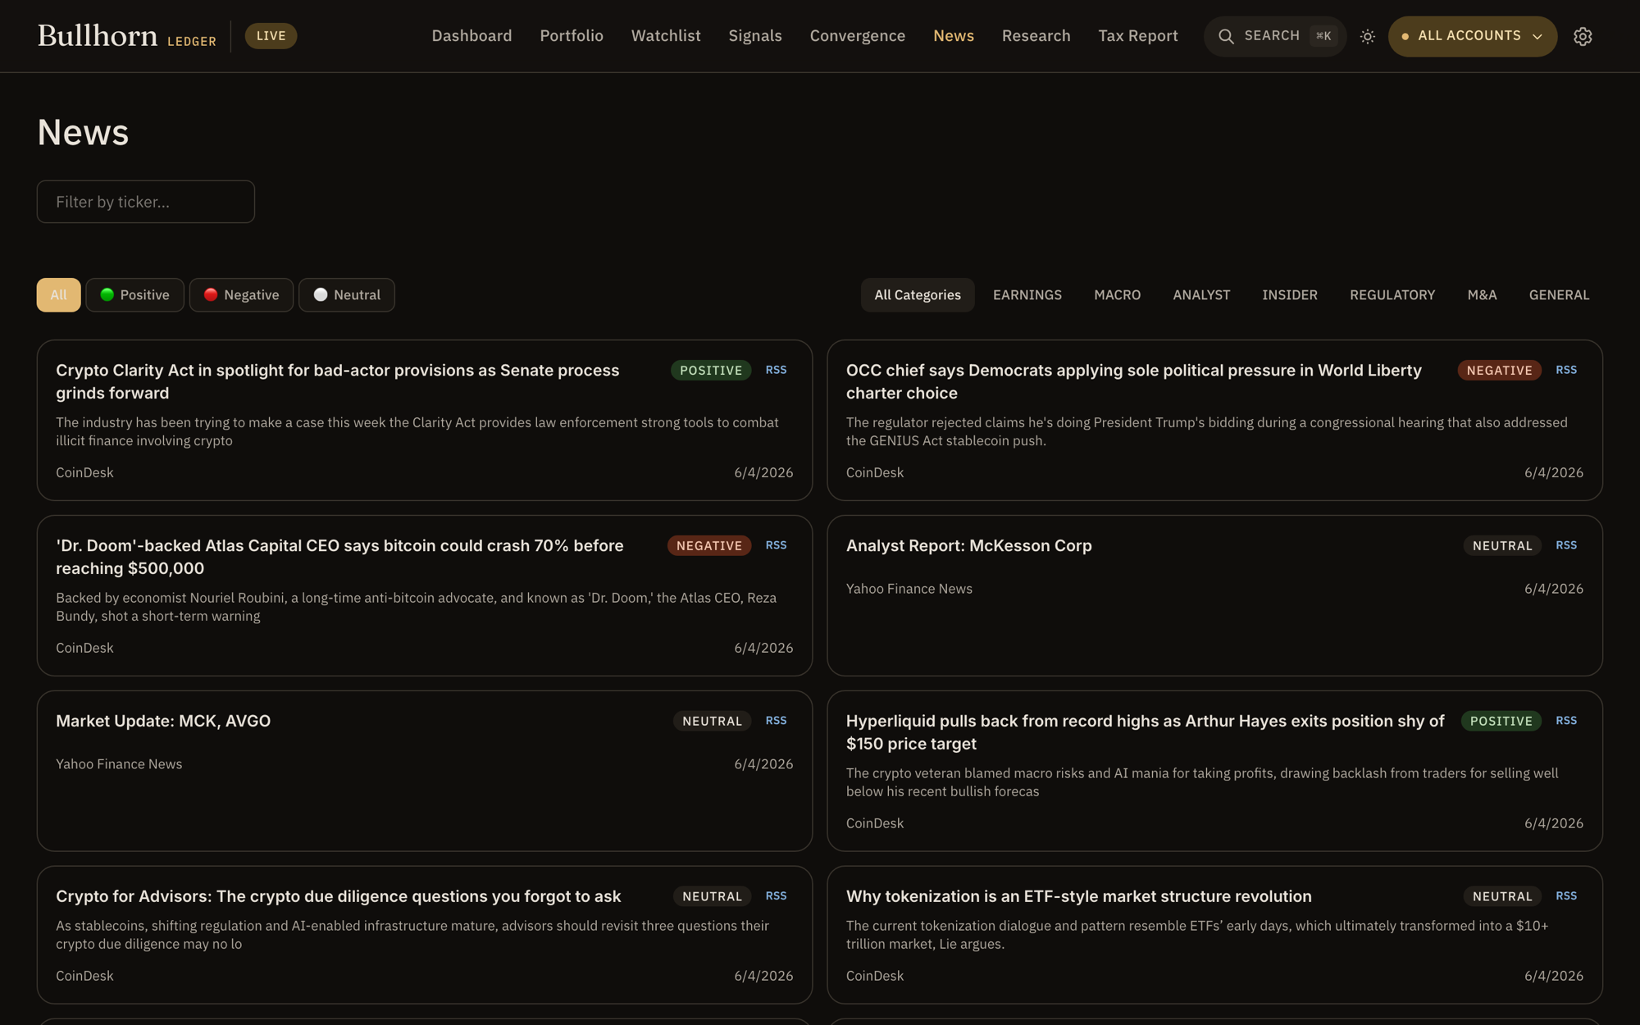Go to the Tax Report page
Image resolution: width=1640 pixels, height=1025 pixels.
1138,36
